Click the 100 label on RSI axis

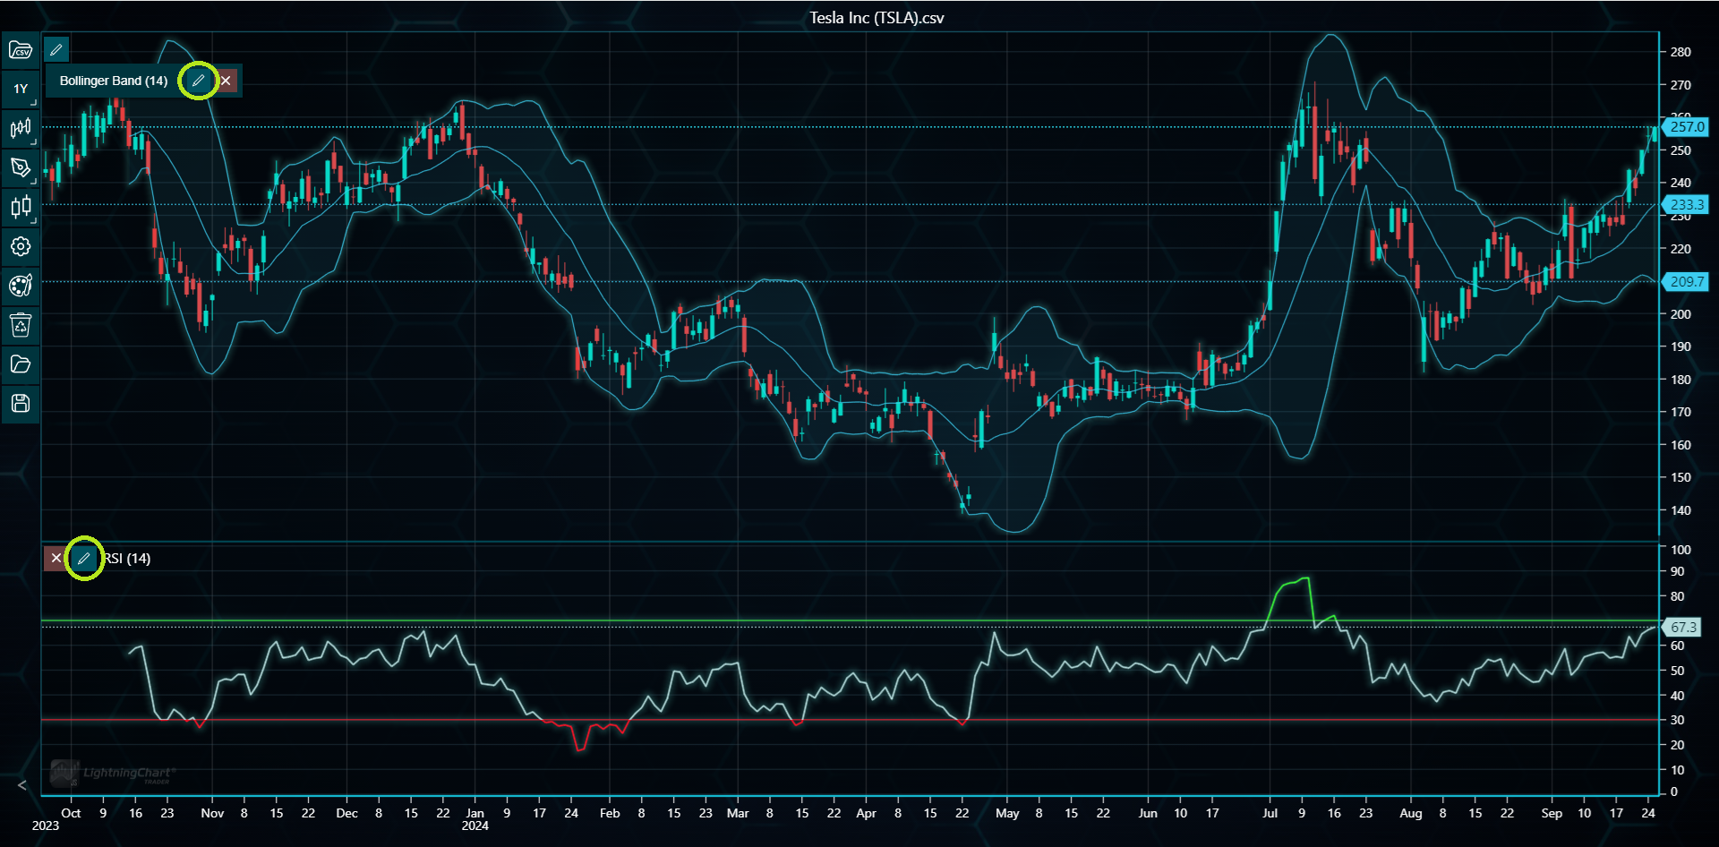coord(1681,550)
